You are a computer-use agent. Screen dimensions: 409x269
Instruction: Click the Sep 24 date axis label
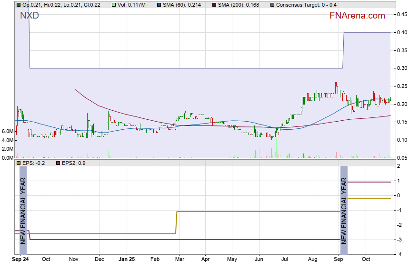pyautogui.click(x=20, y=259)
